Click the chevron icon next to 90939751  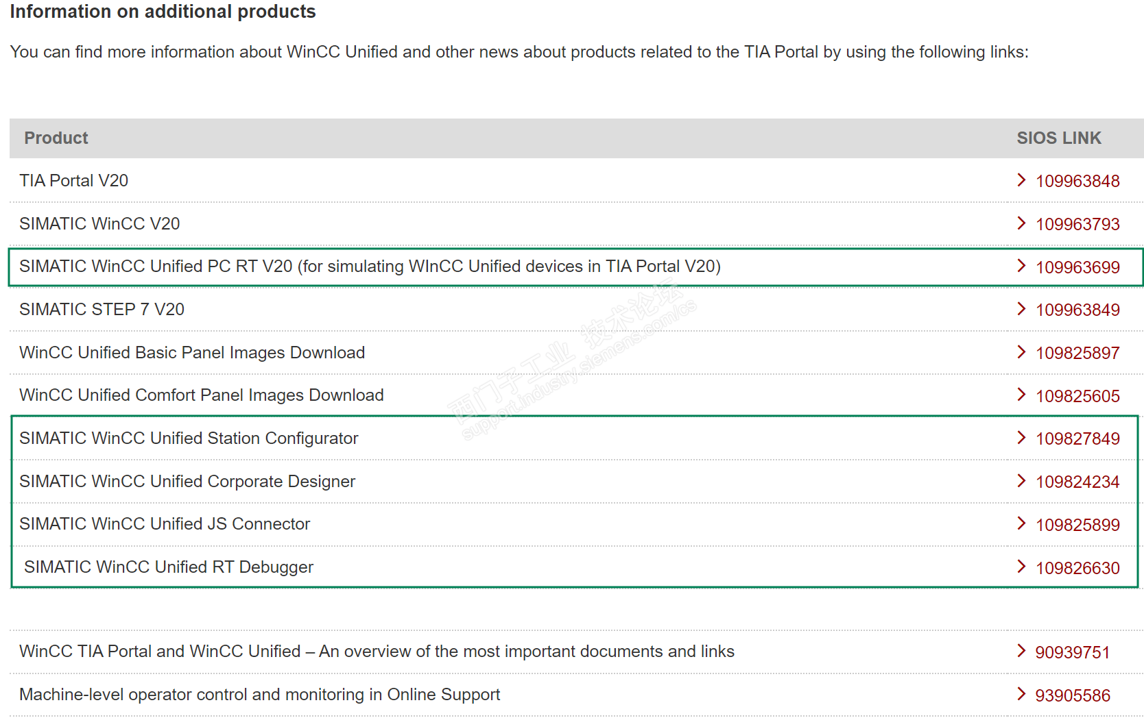pyautogui.click(x=1021, y=651)
